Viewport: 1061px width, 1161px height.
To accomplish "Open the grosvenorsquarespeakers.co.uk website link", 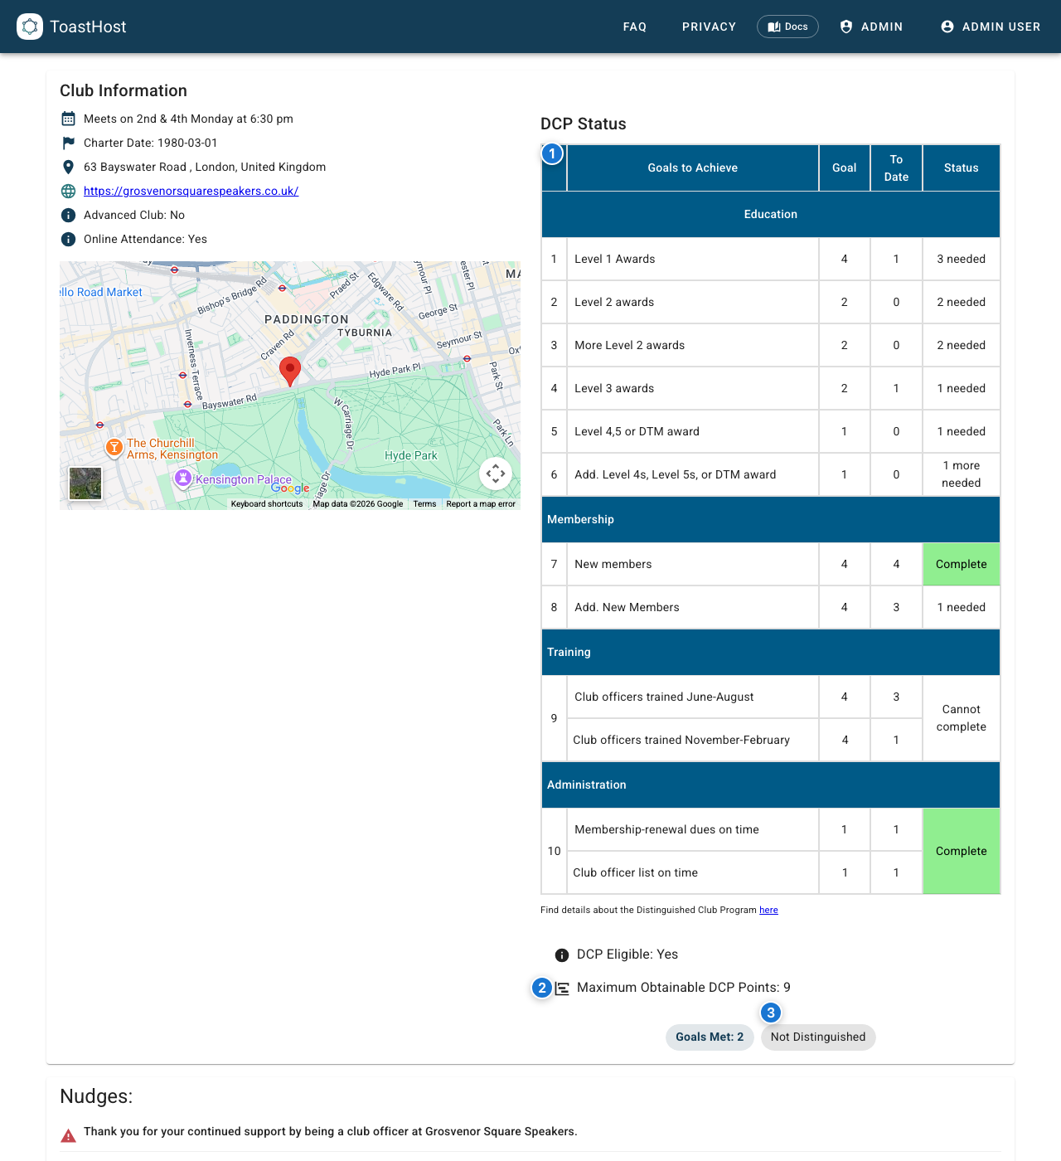I will [x=191, y=191].
